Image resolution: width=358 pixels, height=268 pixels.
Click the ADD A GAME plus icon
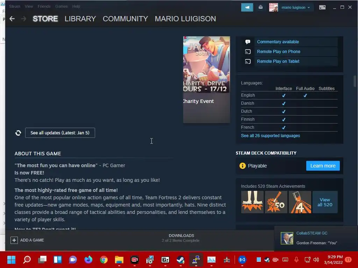click(x=14, y=240)
